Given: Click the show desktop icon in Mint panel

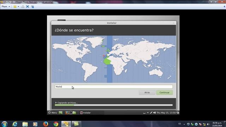Looking at the screenshot, I should click(x=60, y=113).
